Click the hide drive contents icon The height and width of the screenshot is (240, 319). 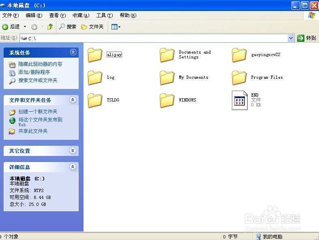[x=12, y=65]
